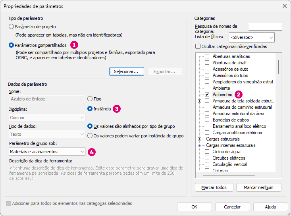The image size is (291, 216).
Task: Click the Selecionar button
Action: click(x=126, y=71)
